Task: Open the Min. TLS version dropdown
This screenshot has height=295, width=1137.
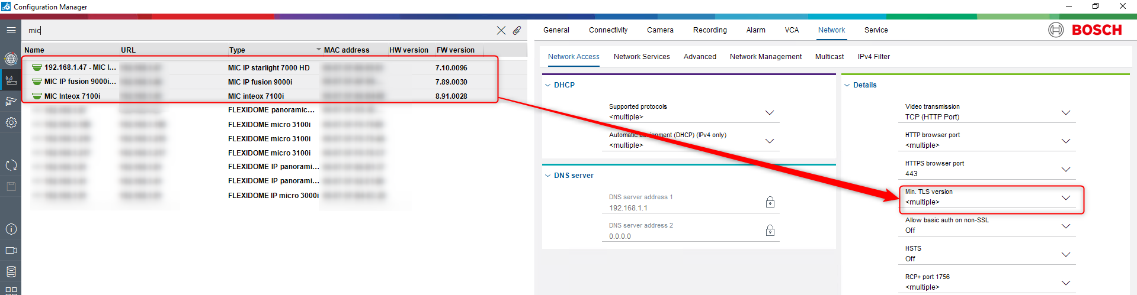Action: [1065, 197]
